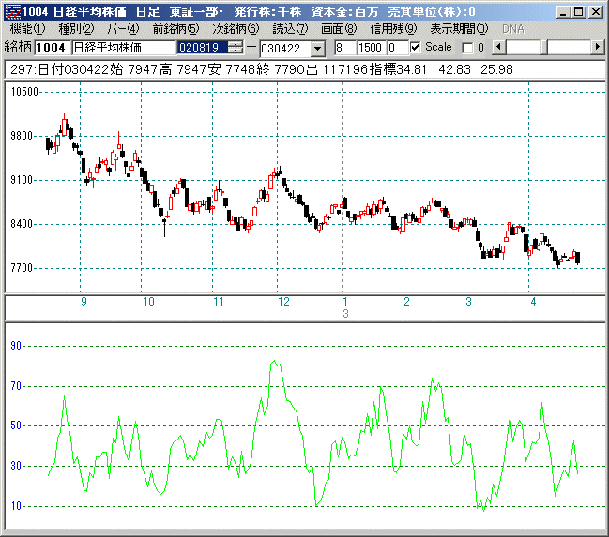This screenshot has height=537, width=609.
Task: Click the gray year label 3 on time axis
Action: [x=345, y=314]
